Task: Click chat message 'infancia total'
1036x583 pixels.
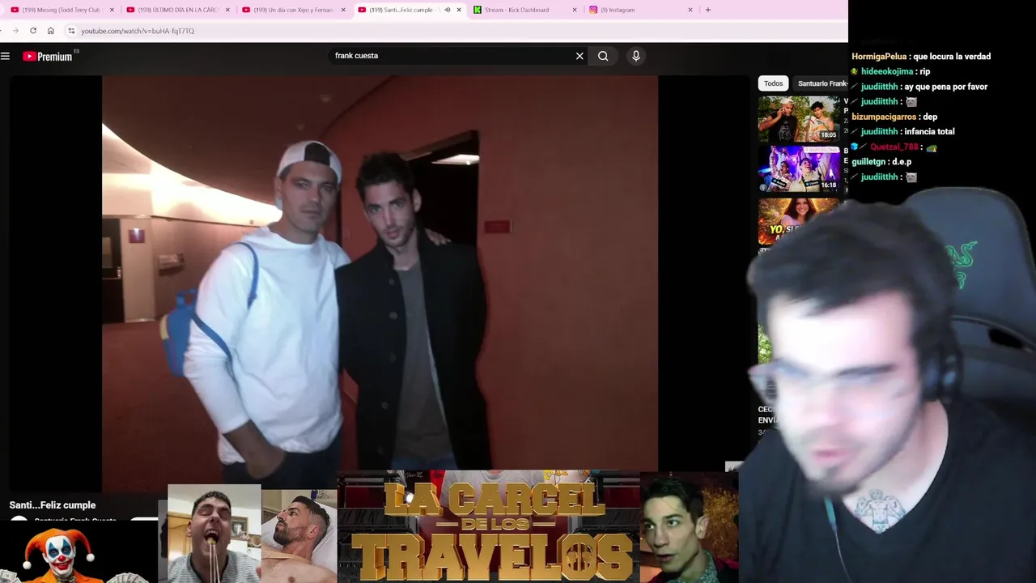Action: tap(930, 132)
